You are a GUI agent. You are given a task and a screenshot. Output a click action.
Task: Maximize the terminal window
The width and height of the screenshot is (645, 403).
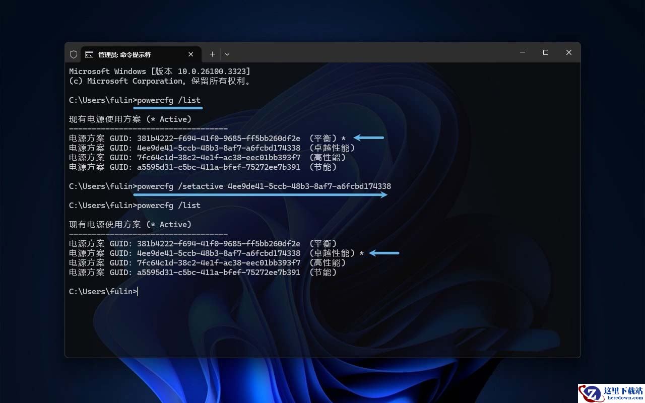546,52
